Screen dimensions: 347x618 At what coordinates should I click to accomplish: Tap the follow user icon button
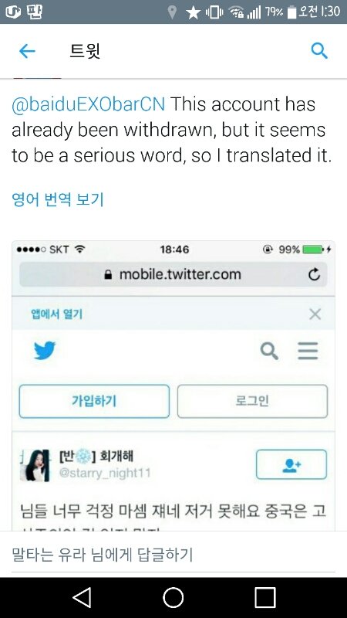pyautogui.click(x=291, y=465)
